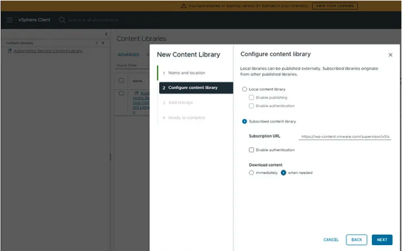Select Configure content library step
The width and height of the screenshot is (402, 251).
[192, 88]
